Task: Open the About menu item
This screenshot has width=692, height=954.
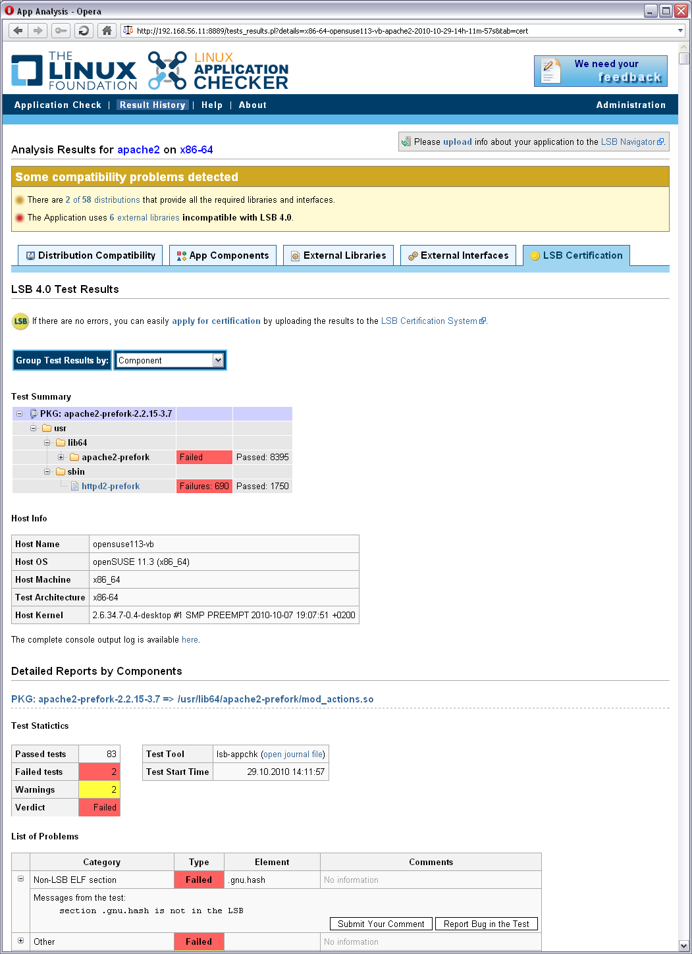Action: click(x=253, y=105)
